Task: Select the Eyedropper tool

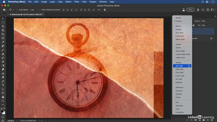Action: pos(3,42)
